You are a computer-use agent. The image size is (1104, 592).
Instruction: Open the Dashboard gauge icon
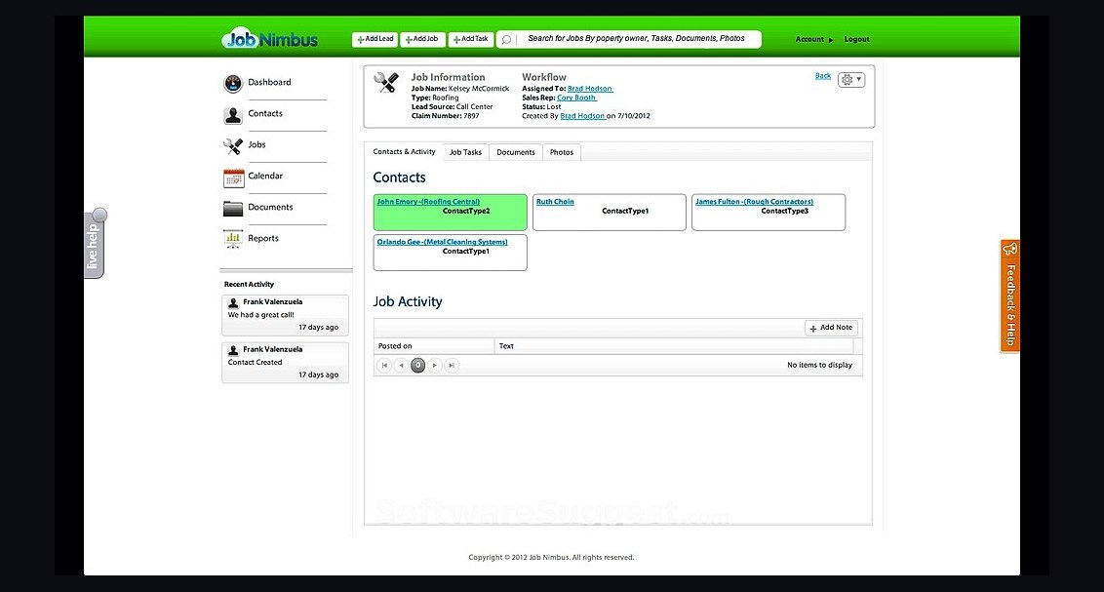233,83
